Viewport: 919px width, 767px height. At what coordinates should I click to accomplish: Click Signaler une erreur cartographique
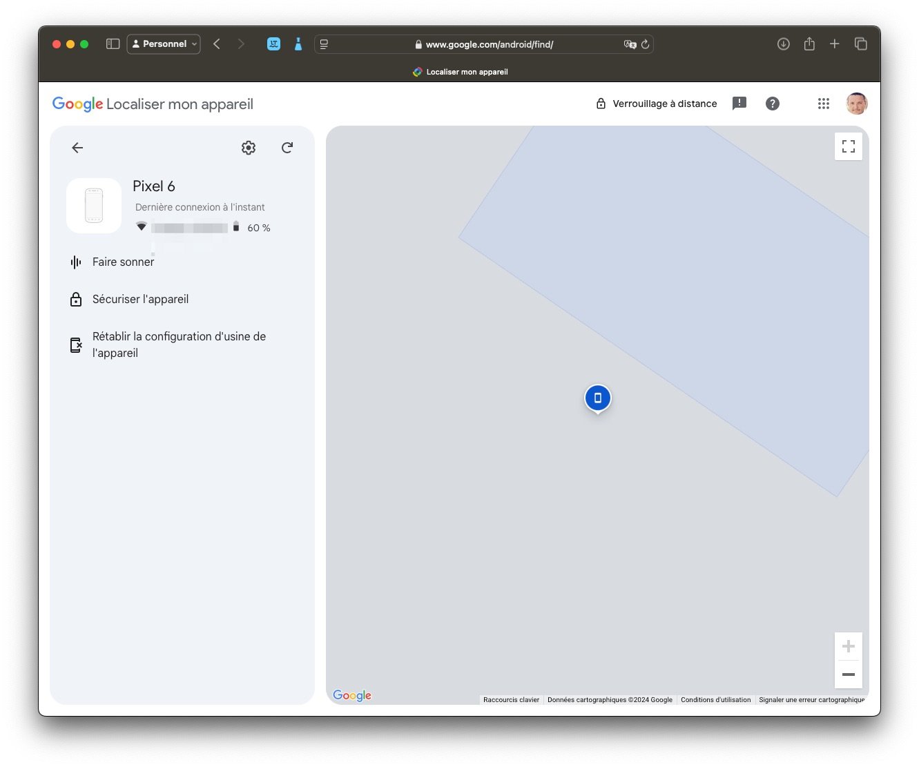(811, 700)
